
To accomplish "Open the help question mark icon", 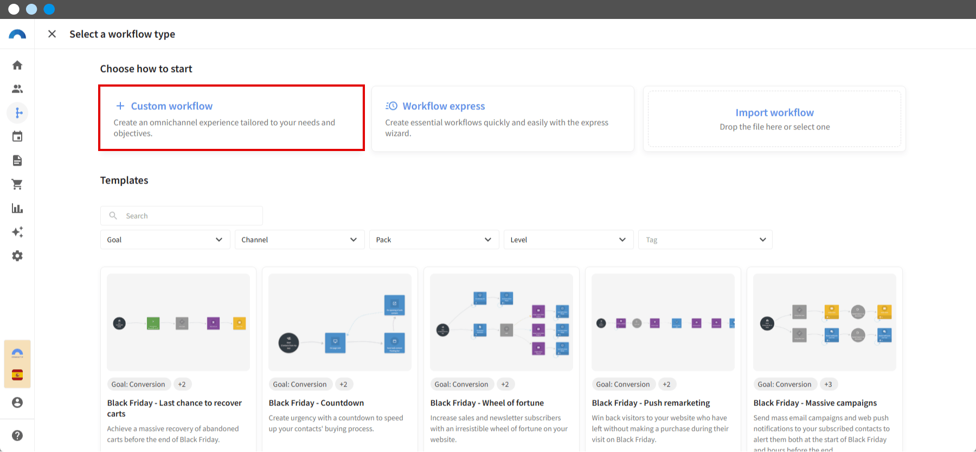I will [17, 436].
